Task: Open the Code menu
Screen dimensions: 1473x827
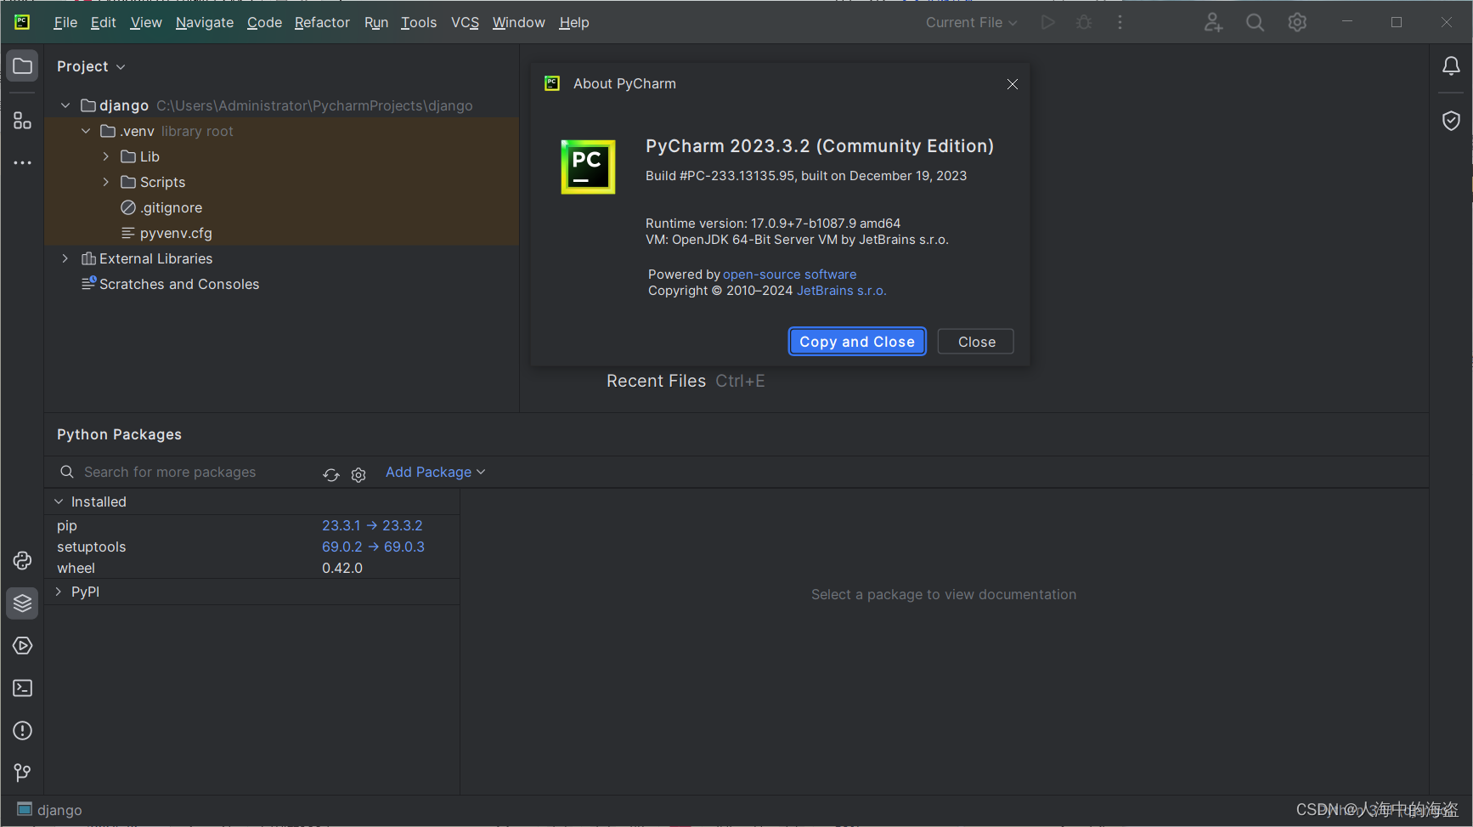Action: [x=264, y=22]
